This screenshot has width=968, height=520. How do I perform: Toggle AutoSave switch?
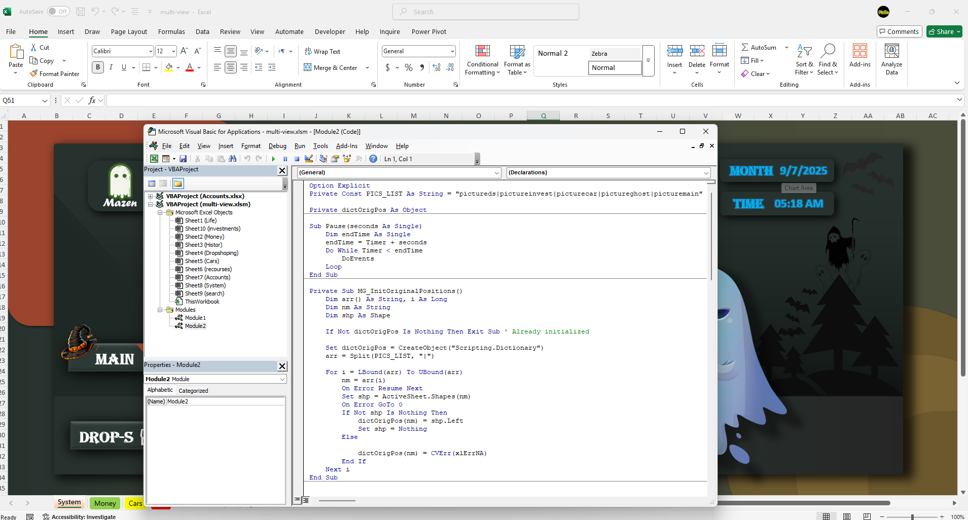pos(58,12)
